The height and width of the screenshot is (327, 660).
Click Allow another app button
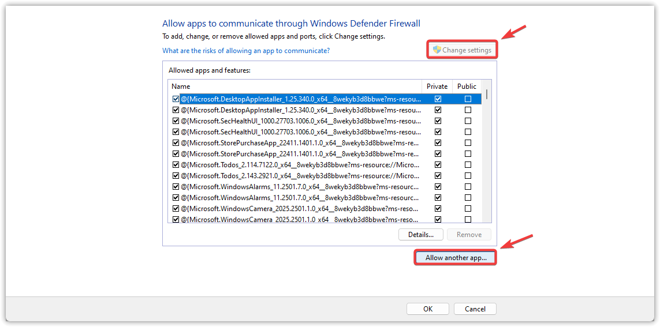(456, 258)
